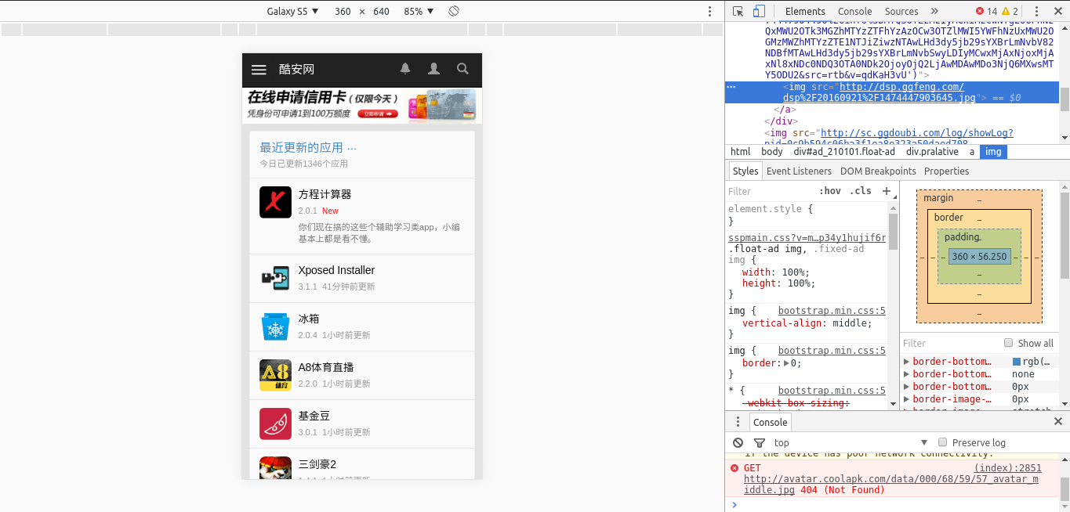Open the 85% zoom dropdown
Screen dimensions: 1070x512
[419, 11]
